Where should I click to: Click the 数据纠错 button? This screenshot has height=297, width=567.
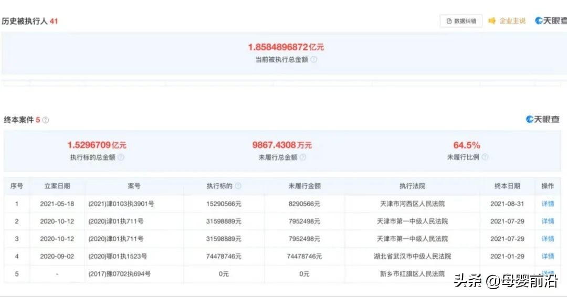[461, 21]
